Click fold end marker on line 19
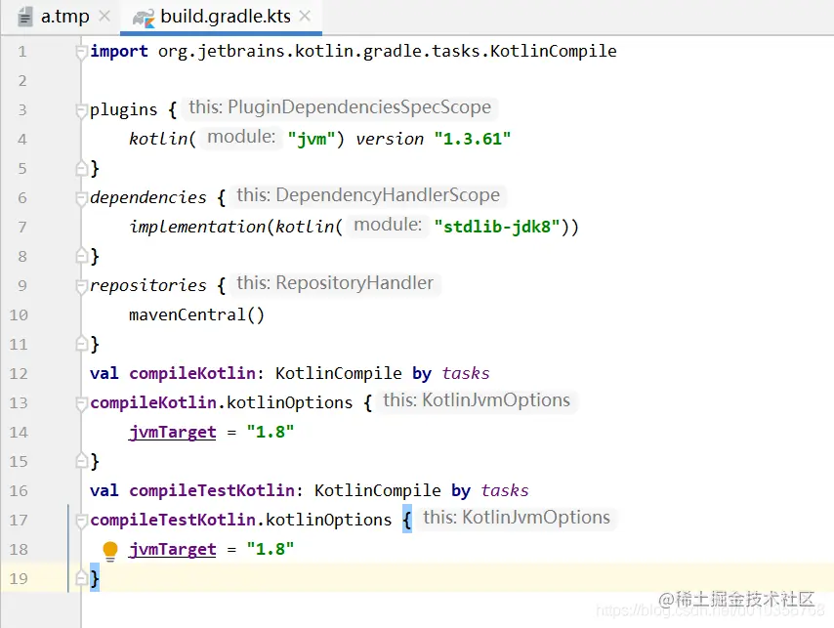 tap(81, 577)
